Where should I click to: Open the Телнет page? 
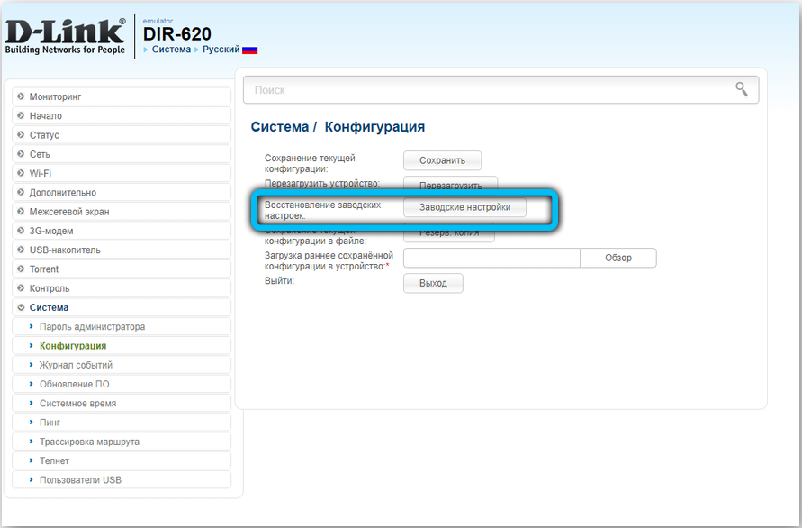pyautogui.click(x=122, y=460)
